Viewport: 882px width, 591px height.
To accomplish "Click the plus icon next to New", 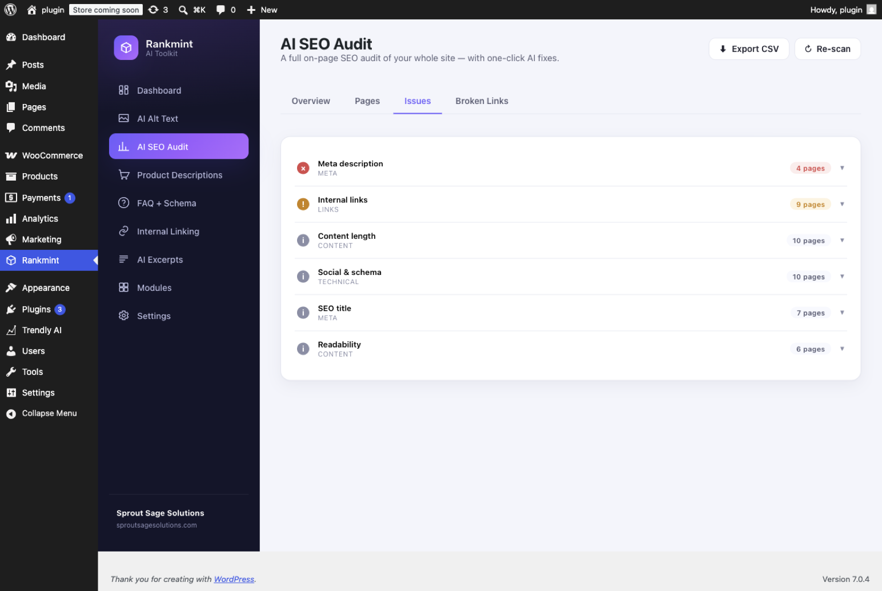I will tap(251, 10).
